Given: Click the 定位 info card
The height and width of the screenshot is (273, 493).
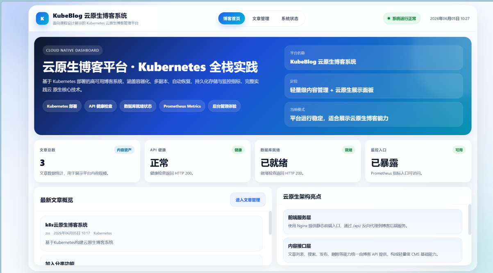Looking at the screenshot, I should (x=374, y=86).
